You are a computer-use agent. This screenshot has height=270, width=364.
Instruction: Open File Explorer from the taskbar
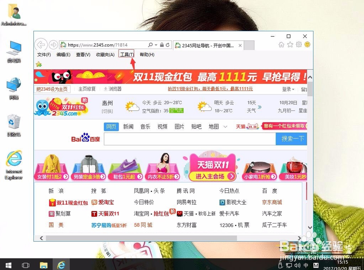pos(43,265)
